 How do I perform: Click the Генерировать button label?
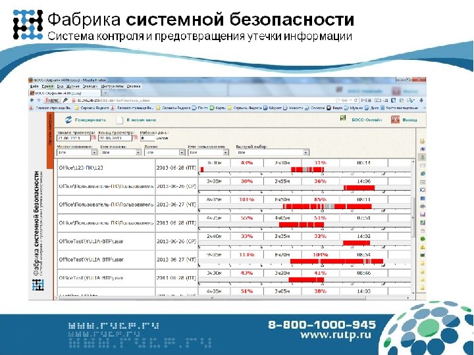90,120
